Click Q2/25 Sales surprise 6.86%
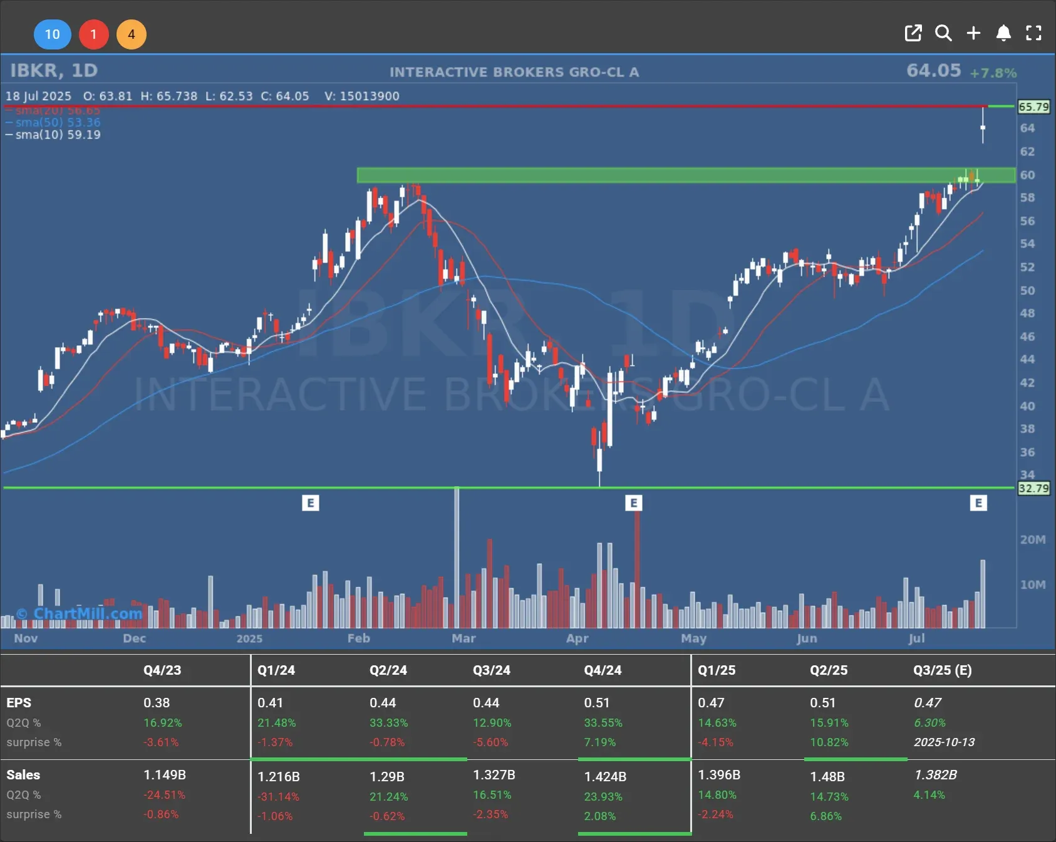 (826, 816)
